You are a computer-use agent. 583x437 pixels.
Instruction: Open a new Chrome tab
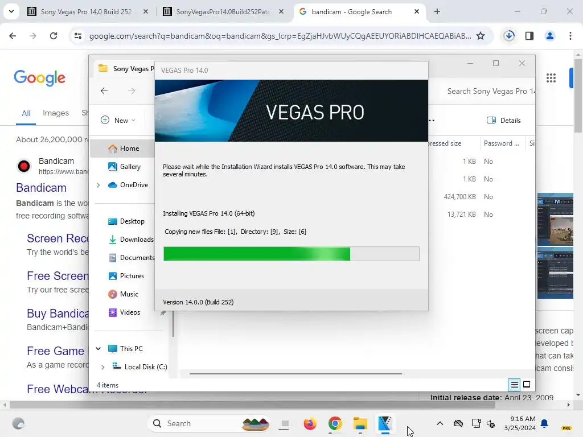coord(437,11)
